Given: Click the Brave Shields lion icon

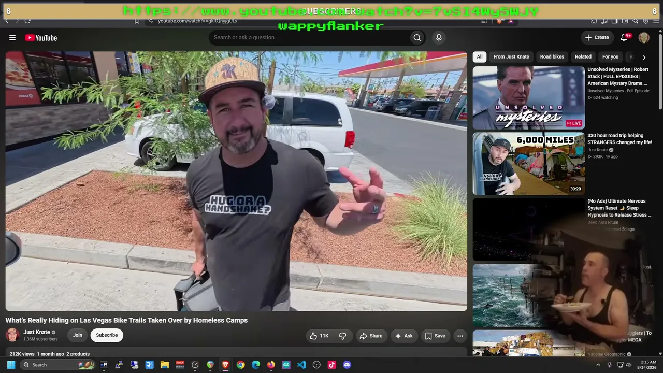Looking at the screenshot, I should [500, 21].
